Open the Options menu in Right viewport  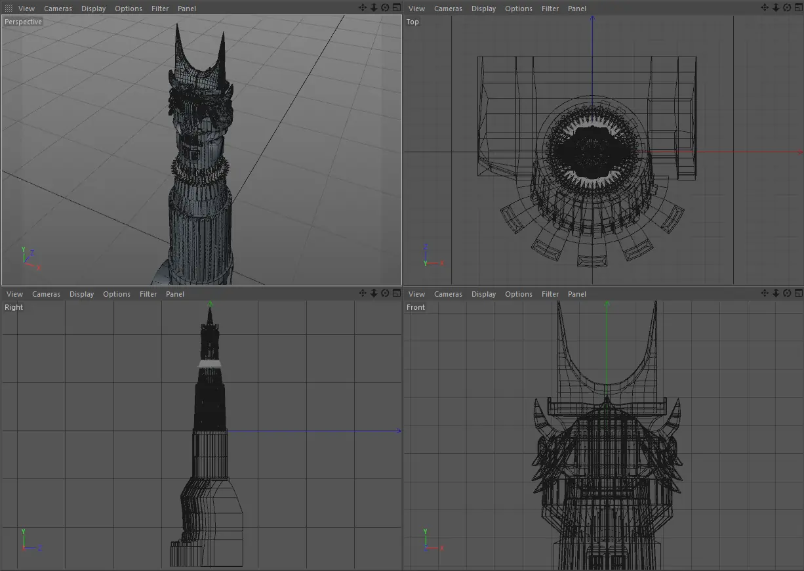click(x=117, y=294)
